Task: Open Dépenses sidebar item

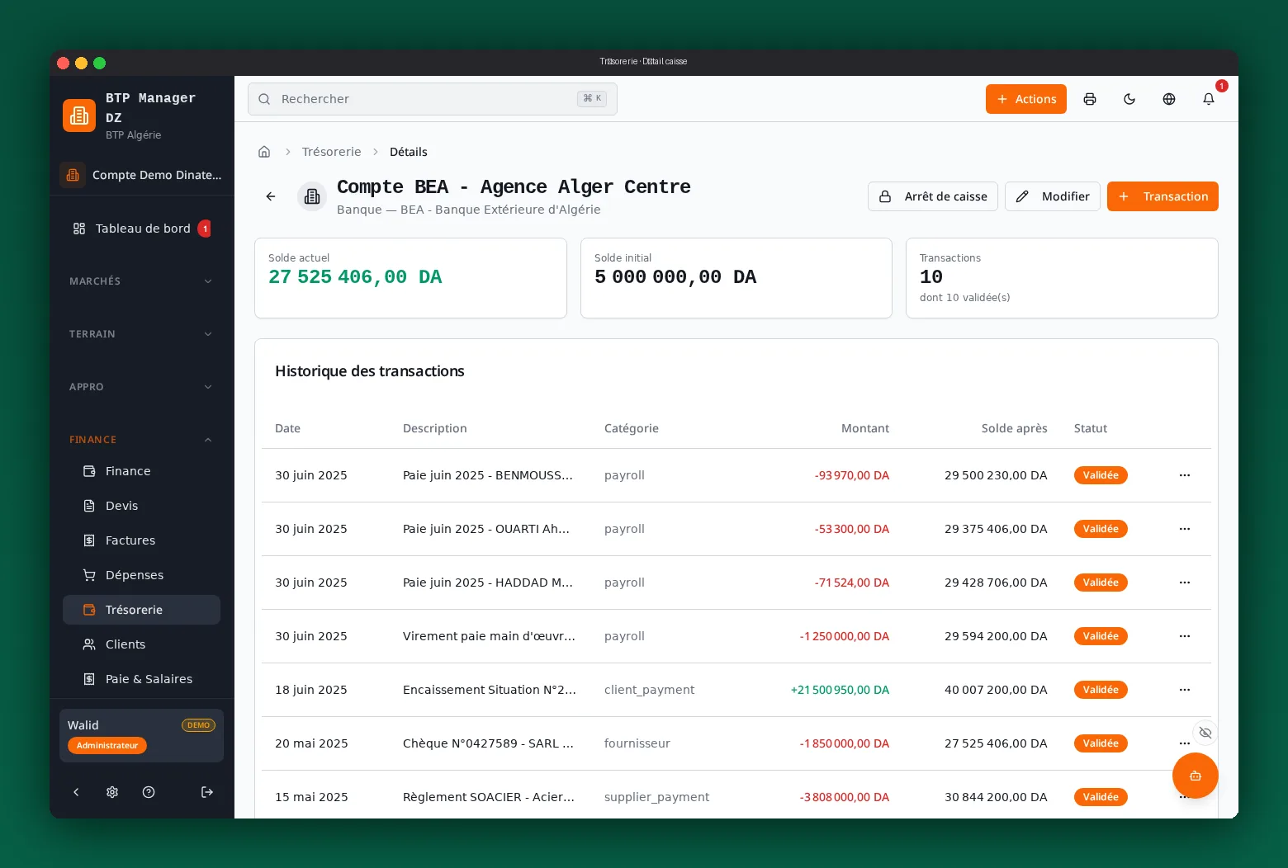Action: (x=141, y=575)
